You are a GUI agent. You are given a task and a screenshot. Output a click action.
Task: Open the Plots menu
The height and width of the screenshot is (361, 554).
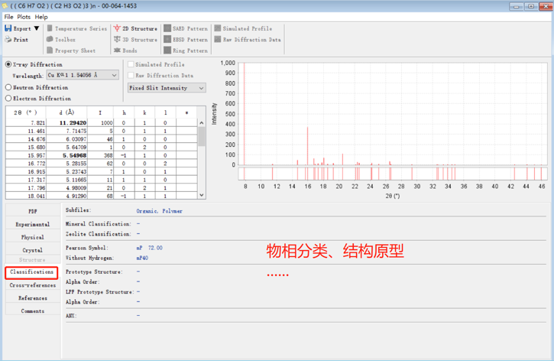coord(24,16)
